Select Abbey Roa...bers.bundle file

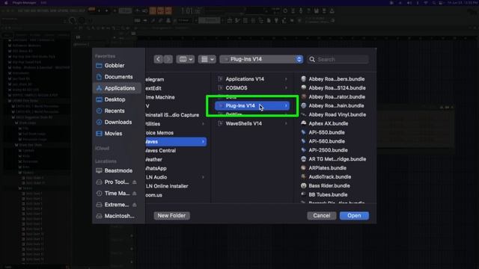tap(336, 79)
